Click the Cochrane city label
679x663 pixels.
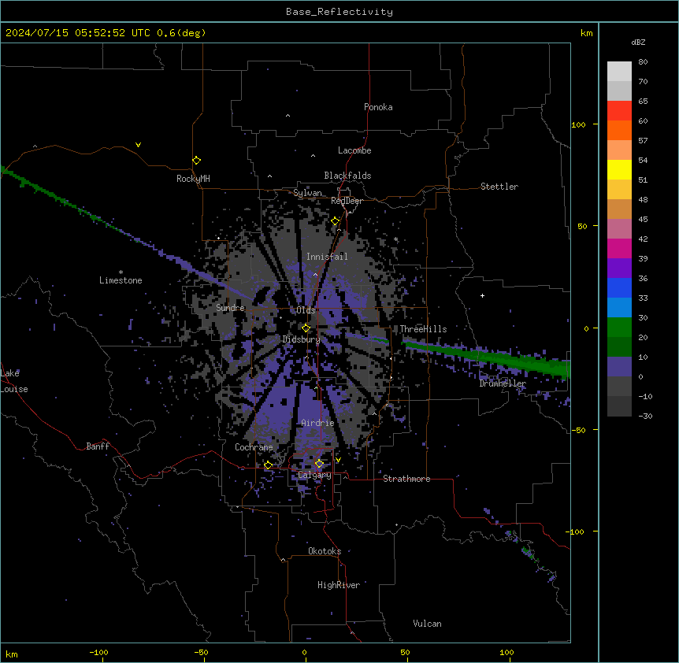point(254,447)
